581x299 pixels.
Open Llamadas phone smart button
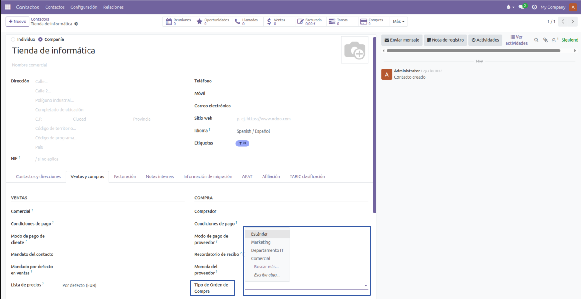(x=247, y=22)
